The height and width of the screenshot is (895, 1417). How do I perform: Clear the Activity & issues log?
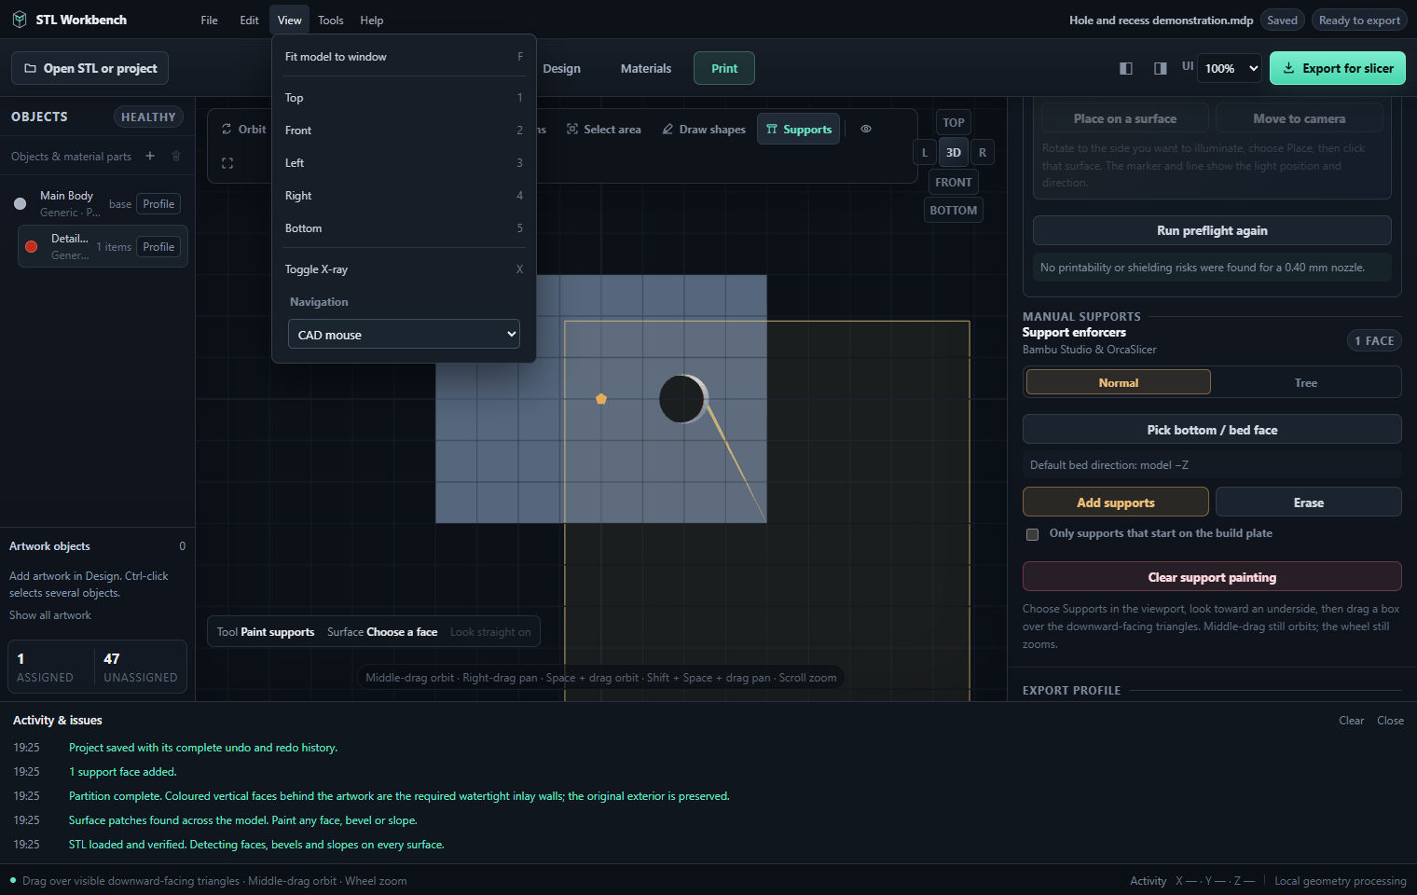pos(1351,721)
